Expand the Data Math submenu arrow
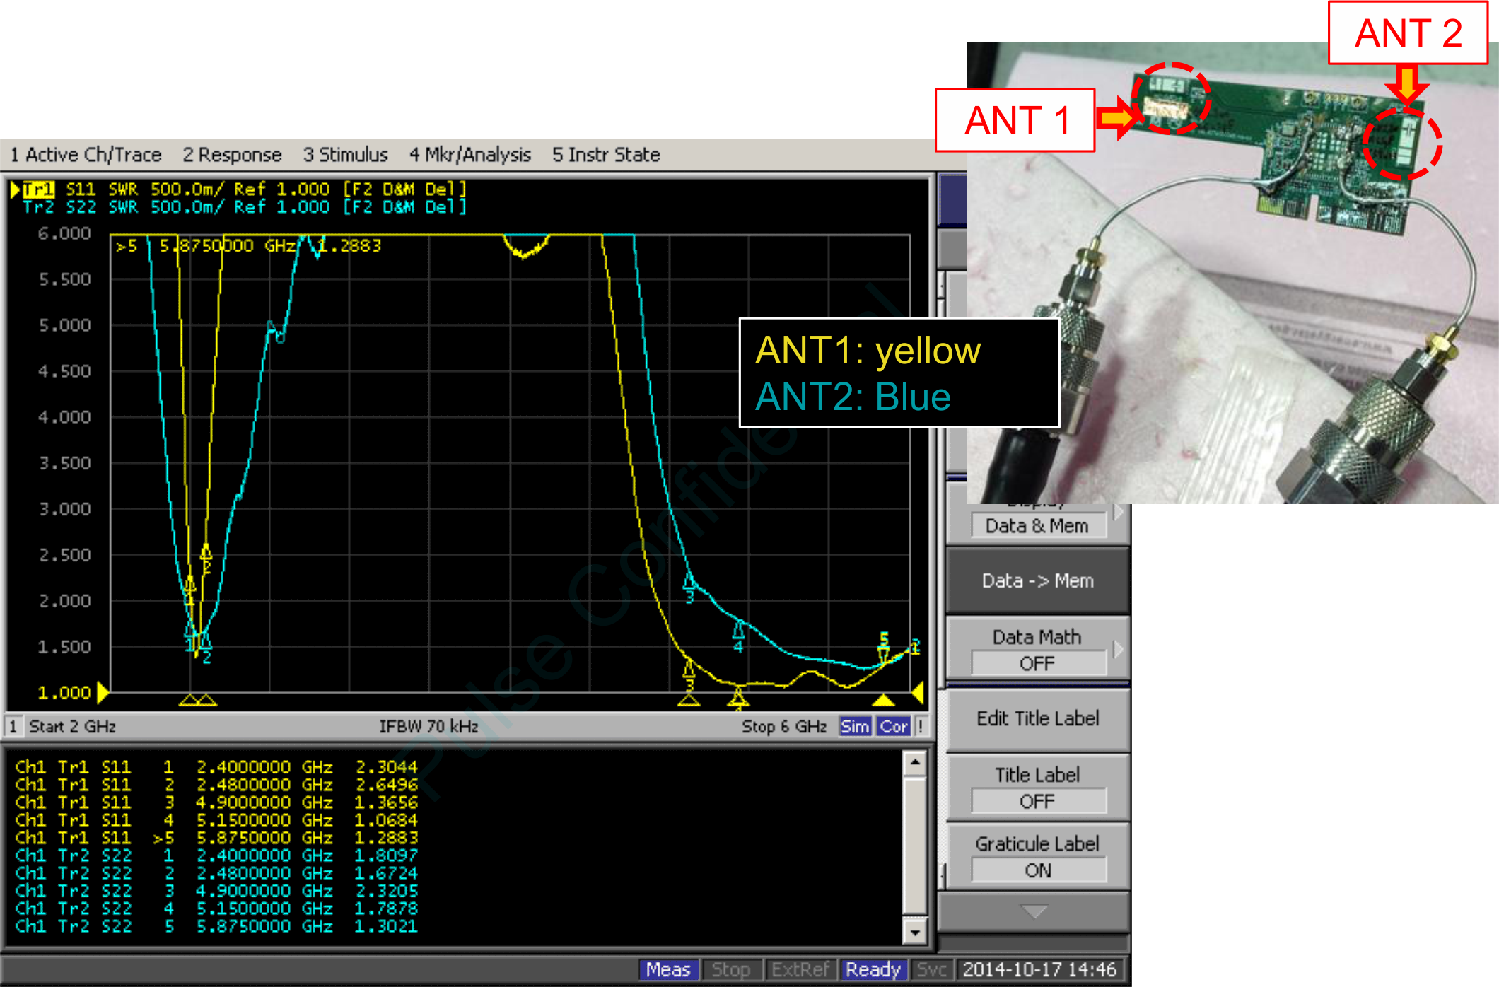 pyautogui.click(x=1118, y=649)
